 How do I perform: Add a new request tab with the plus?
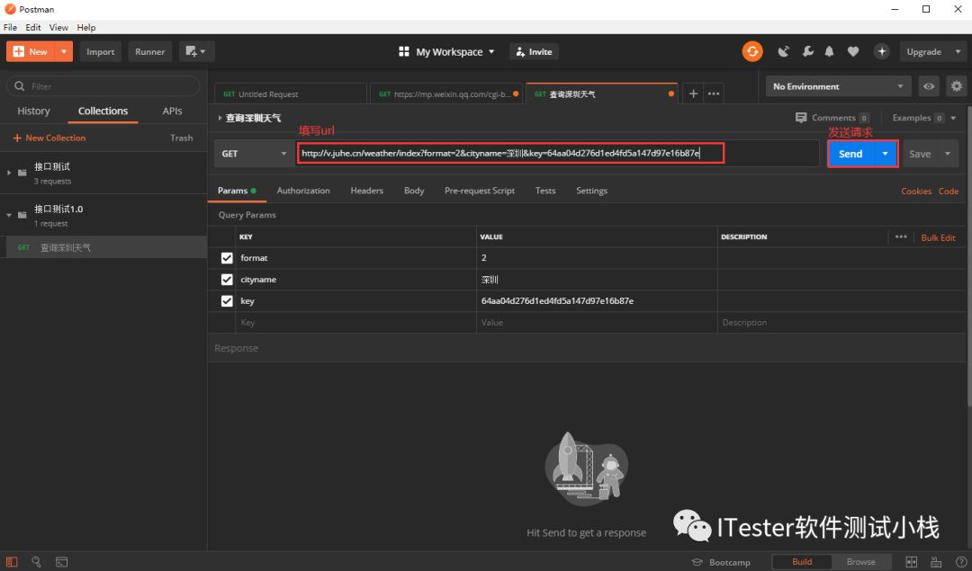tap(693, 94)
